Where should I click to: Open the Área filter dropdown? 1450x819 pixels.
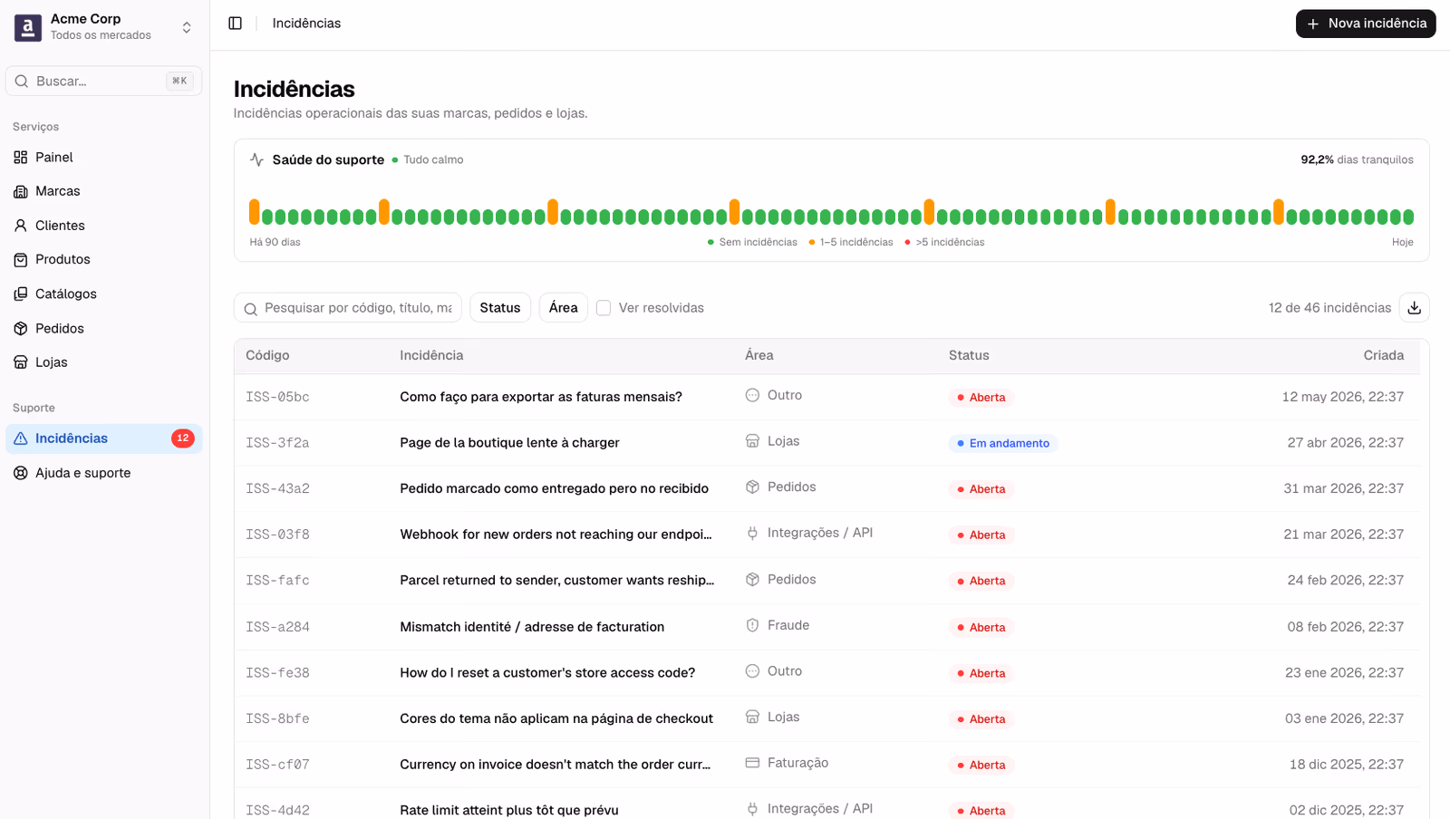pos(564,308)
